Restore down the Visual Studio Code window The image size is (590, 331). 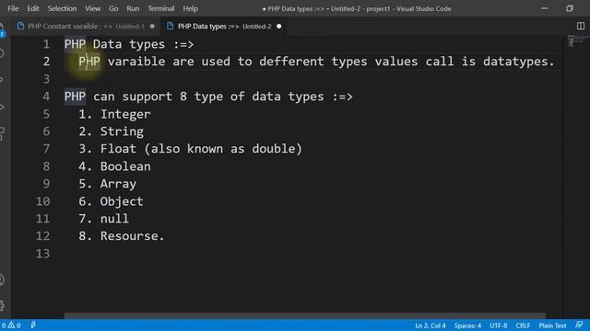570,8
